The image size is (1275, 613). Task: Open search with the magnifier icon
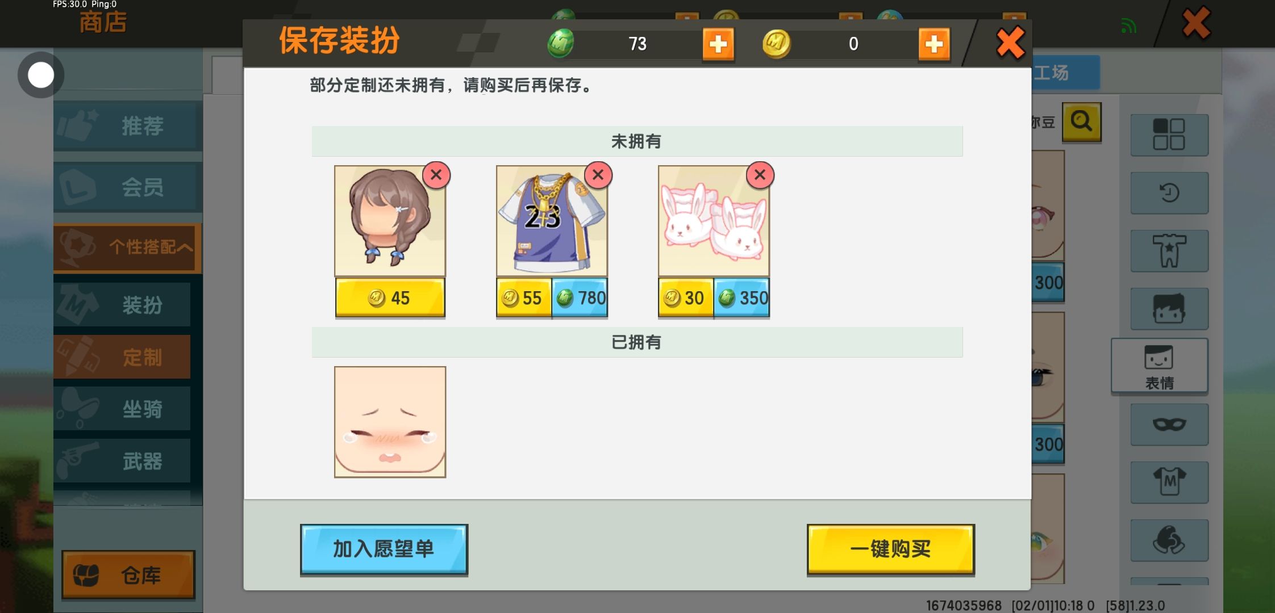1082,121
